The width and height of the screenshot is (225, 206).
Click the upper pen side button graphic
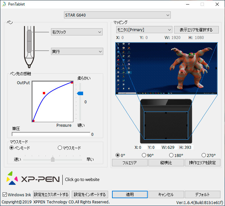29,35
